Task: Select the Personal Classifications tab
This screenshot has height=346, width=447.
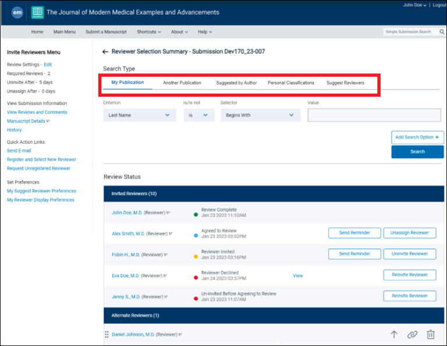Action: click(290, 83)
